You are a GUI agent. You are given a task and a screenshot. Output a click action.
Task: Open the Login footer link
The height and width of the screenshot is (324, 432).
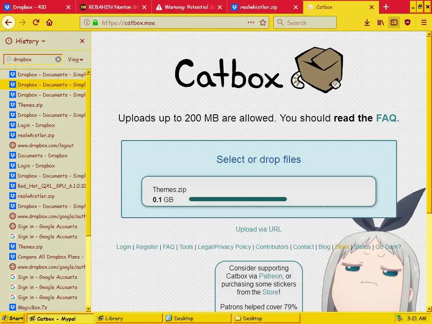click(124, 247)
